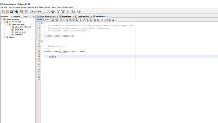Open the Profile Project dropdown arrow
The height and width of the screenshot is (123, 218).
click(82, 11)
